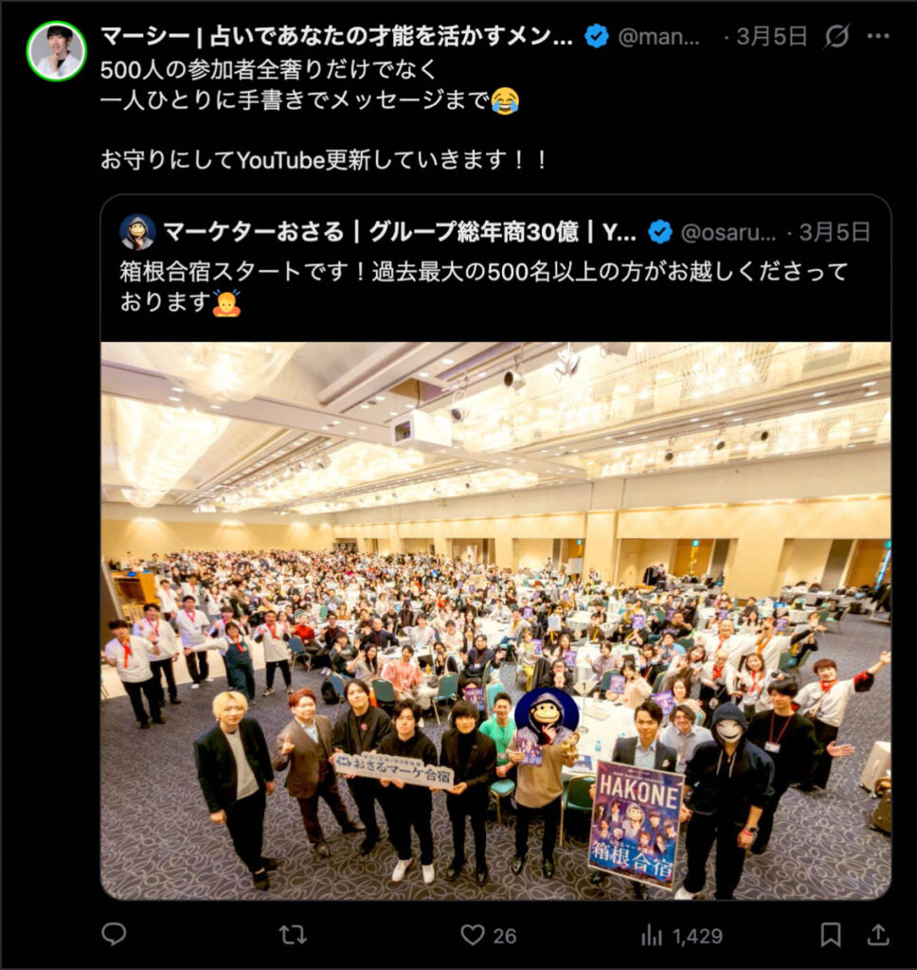The height and width of the screenshot is (970, 917).
Task: Like the post showing 26 likes
Action: [x=488, y=935]
